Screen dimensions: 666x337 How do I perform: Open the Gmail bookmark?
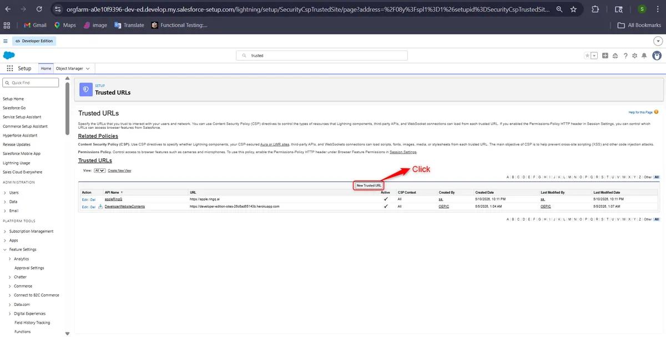coord(35,25)
